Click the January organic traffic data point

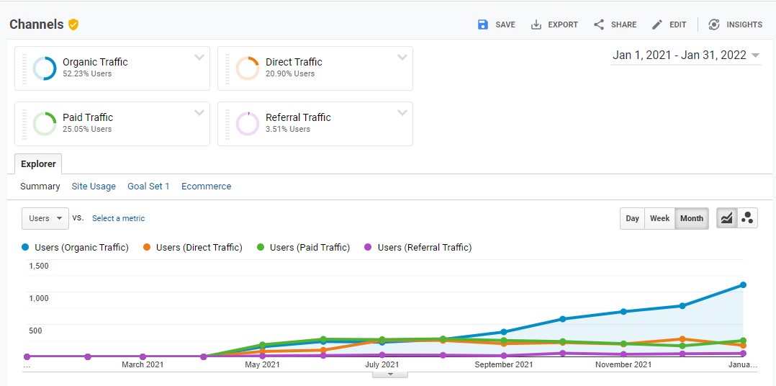(x=742, y=285)
